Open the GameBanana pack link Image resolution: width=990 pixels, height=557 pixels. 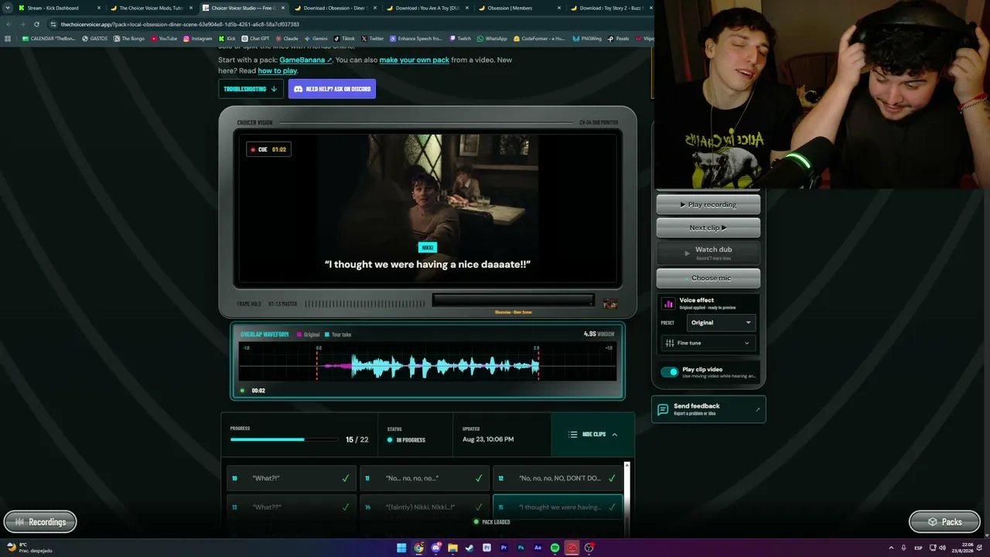pyautogui.click(x=306, y=60)
